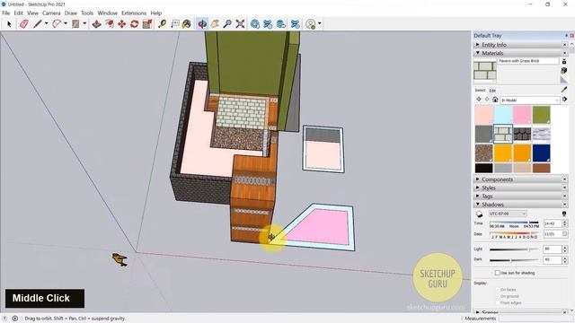Choose the Offset tool
The width and height of the screenshot is (575, 323).
click(x=110, y=24)
